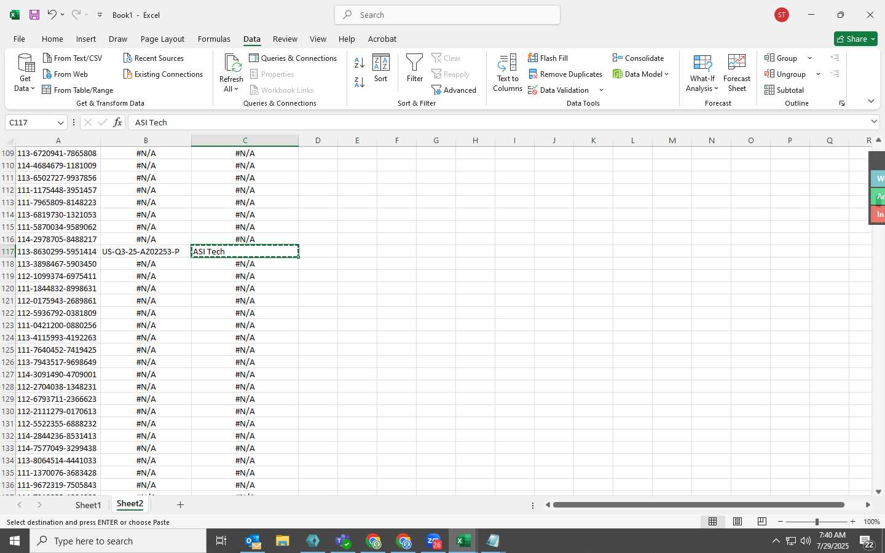Image resolution: width=885 pixels, height=553 pixels.
Task: Open File Explorer from taskbar
Action: coord(283,541)
